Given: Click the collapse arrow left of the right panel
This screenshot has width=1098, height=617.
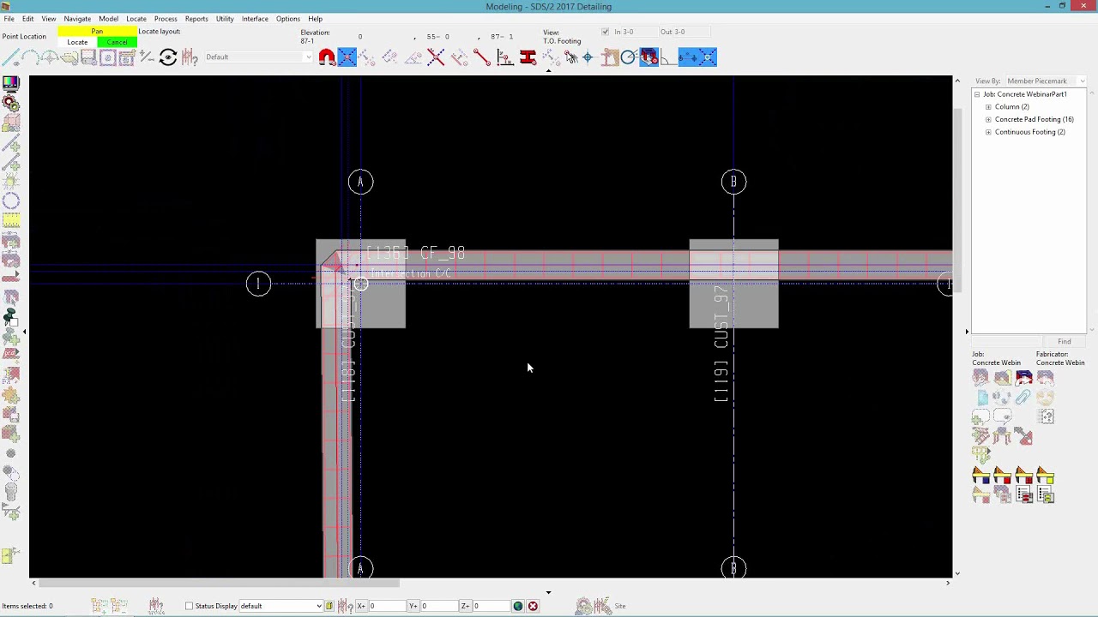Looking at the screenshot, I should pyautogui.click(x=967, y=331).
